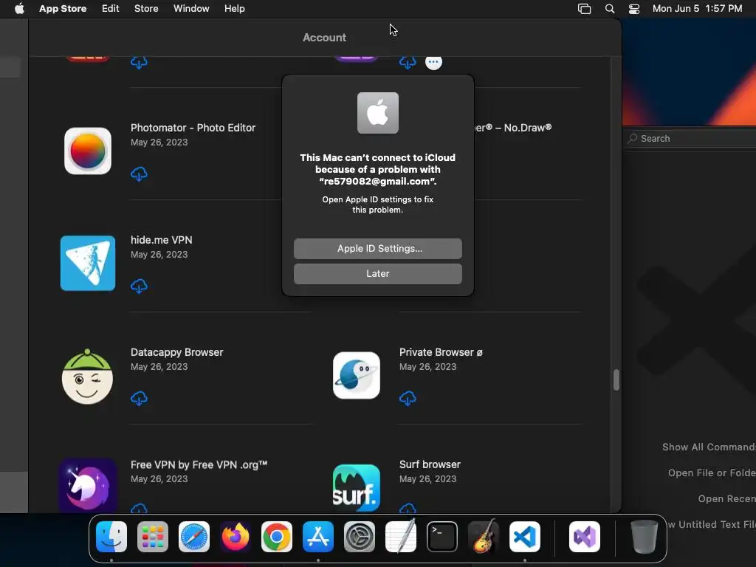Click the App Store Dock icon
This screenshot has height=567, width=756.
[x=318, y=537]
